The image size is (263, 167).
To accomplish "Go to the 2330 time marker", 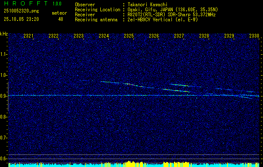I will click(254, 36).
